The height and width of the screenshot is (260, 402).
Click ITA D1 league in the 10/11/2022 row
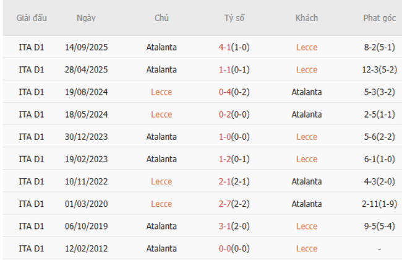(x=32, y=181)
